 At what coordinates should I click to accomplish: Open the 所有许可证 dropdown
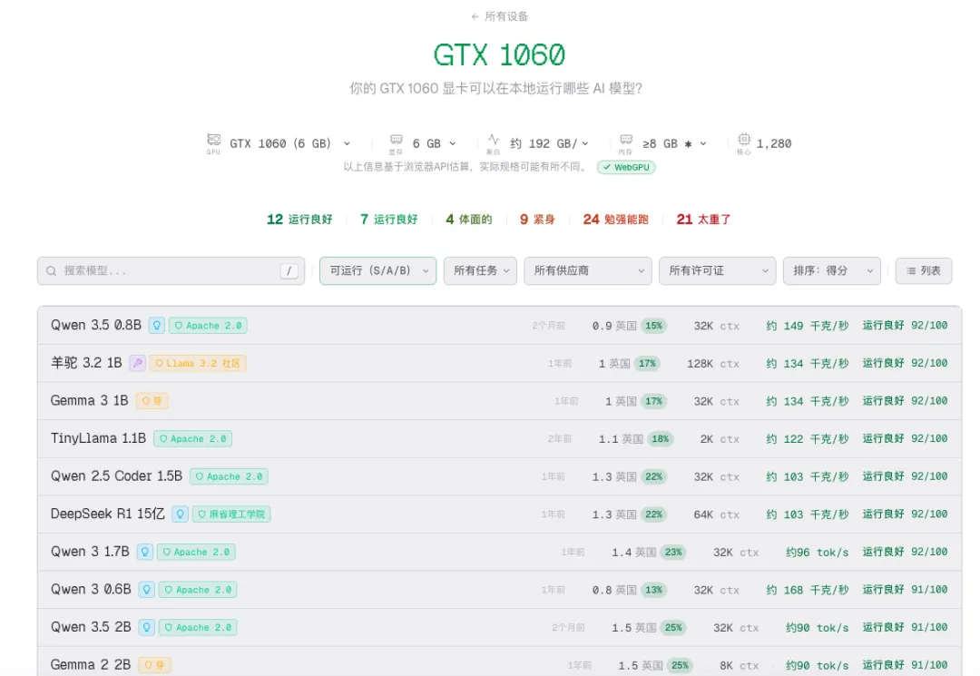(x=718, y=270)
